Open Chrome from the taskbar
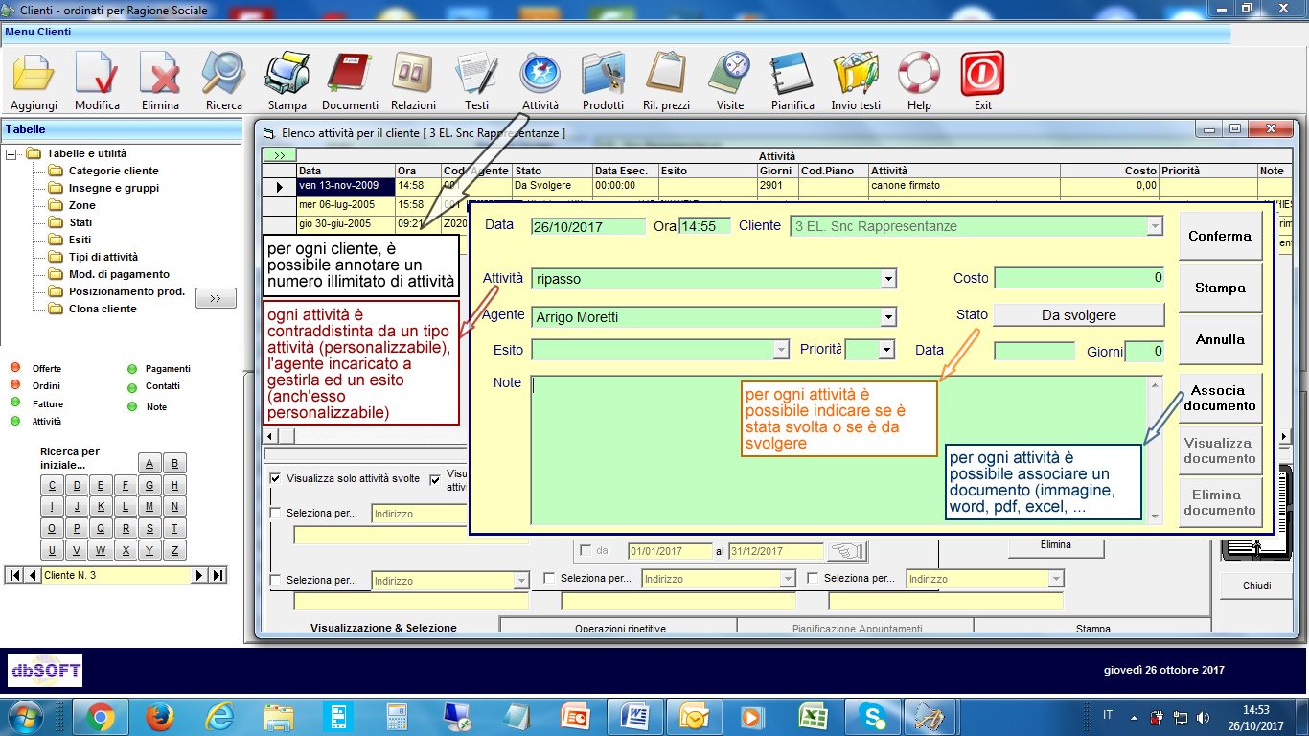Image resolution: width=1309 pixels, height=736 pixels. click(x=100, y=716)
